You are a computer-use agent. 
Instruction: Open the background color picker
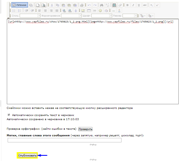pos(150,16)
